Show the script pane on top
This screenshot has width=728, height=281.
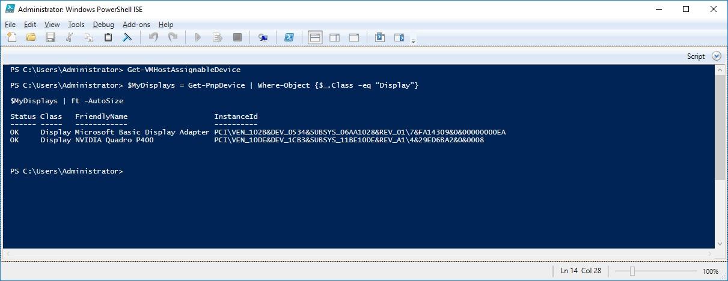pyautogui.click(x=315, y=38)
